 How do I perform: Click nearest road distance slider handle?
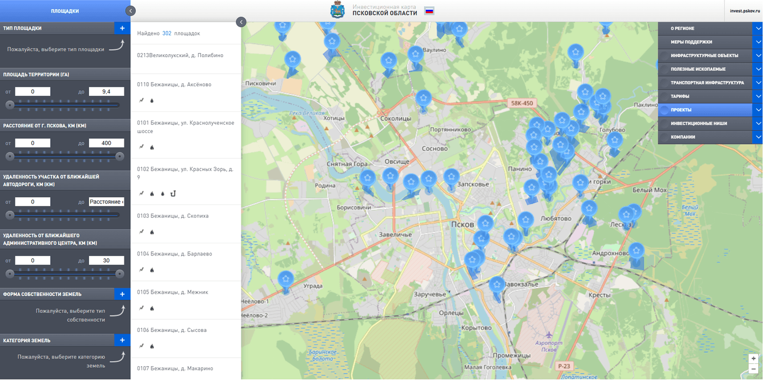10,215
